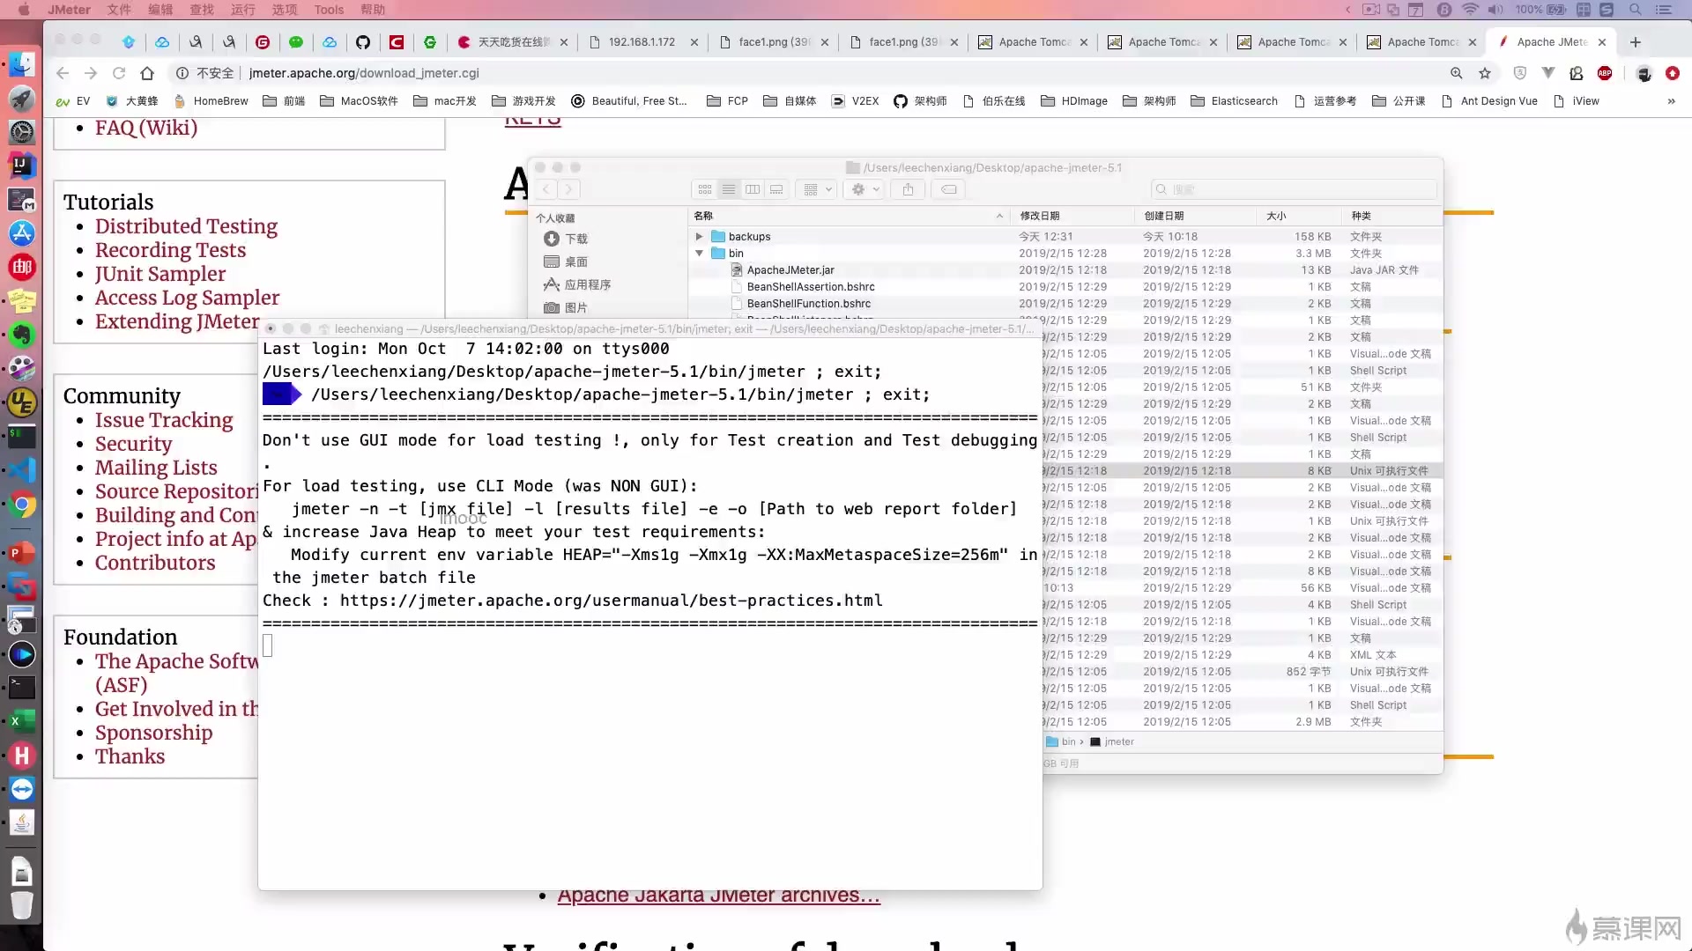This screenshot has width=1692, height=951.
Task: Expand the backups folder
Action: [699, 237]
